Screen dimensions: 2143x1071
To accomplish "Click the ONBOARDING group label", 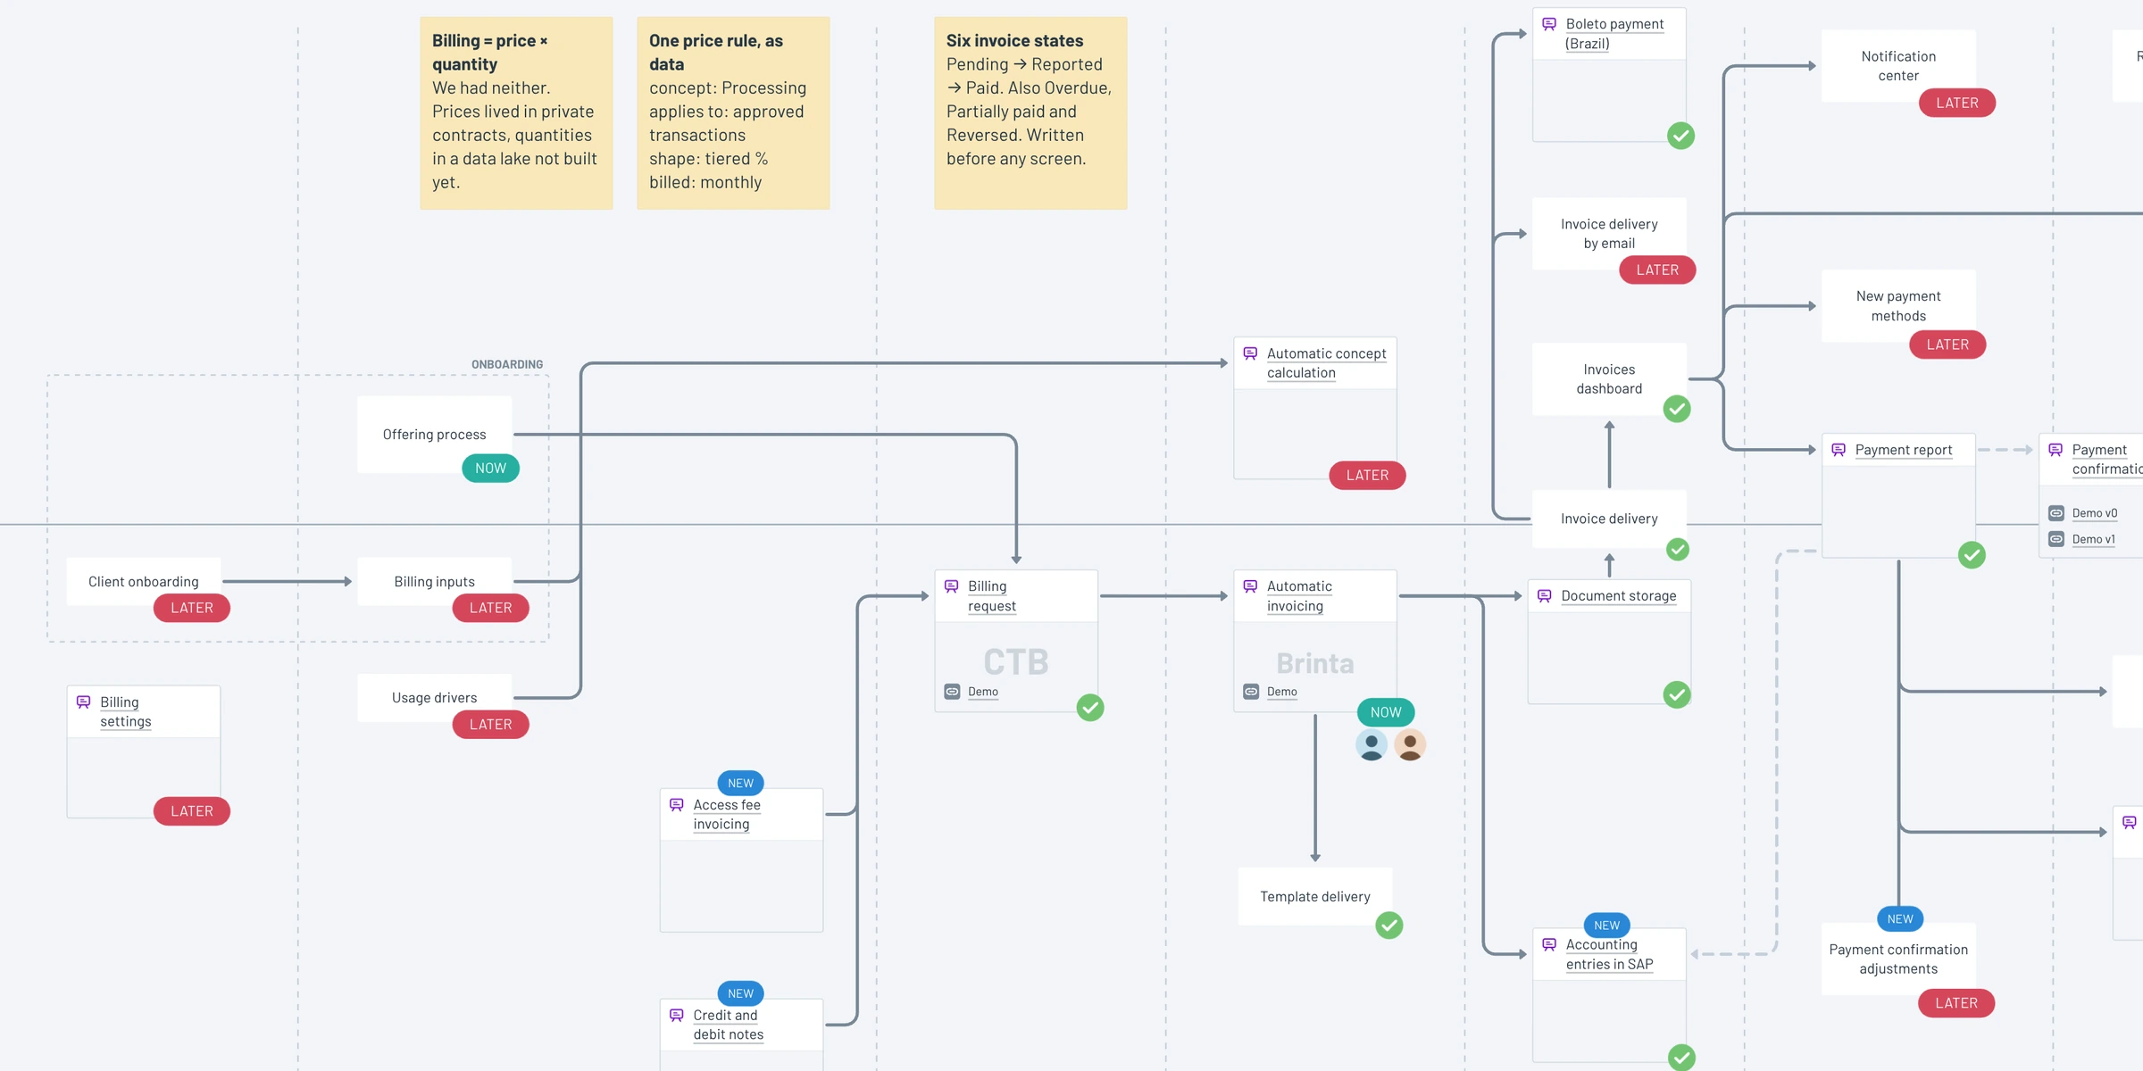I will [507, 364].
